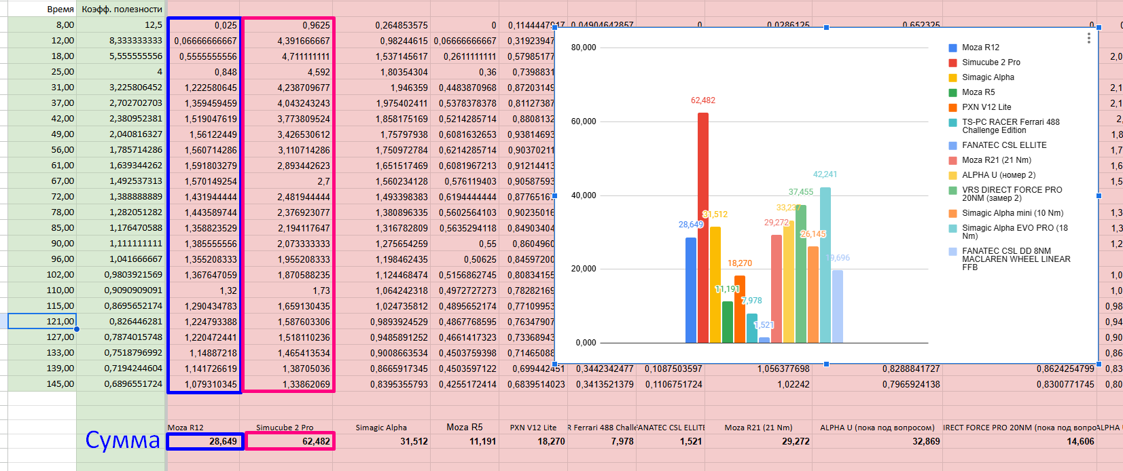Screen dimensions: 1123x471
Task: Select the Время header cell
Action: (x=42, y=9)
